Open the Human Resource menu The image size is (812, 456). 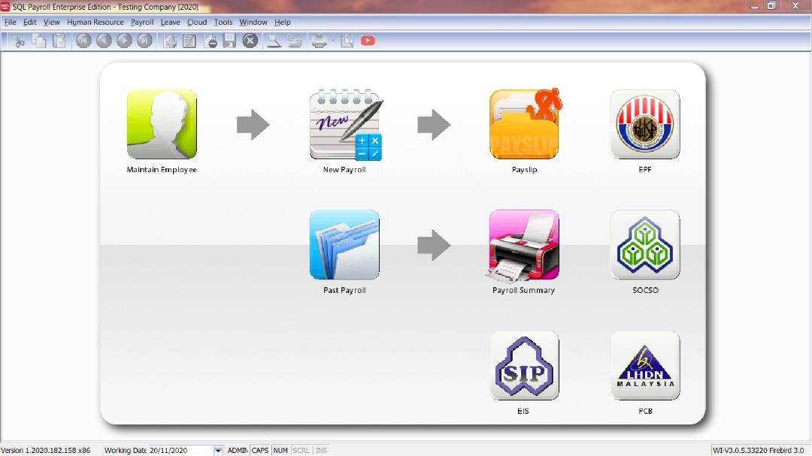(95, 23)
